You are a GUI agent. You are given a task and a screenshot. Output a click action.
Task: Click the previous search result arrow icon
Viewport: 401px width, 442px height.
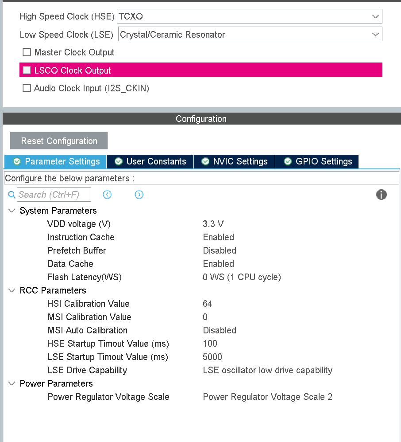click(x=107, y=194)
